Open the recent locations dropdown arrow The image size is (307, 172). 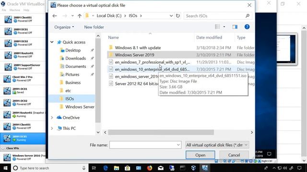pos(72,16)
